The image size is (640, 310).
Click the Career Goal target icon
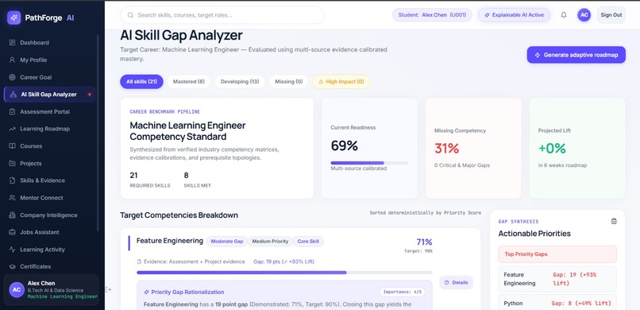pyautogui.click(x=12, y=77)
